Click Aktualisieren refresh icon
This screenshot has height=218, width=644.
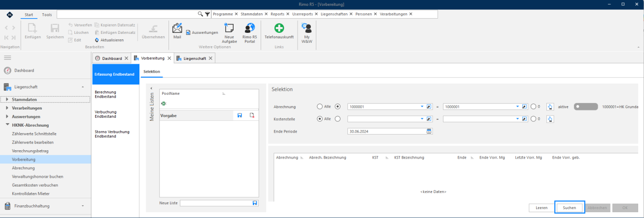click(97, 40)
